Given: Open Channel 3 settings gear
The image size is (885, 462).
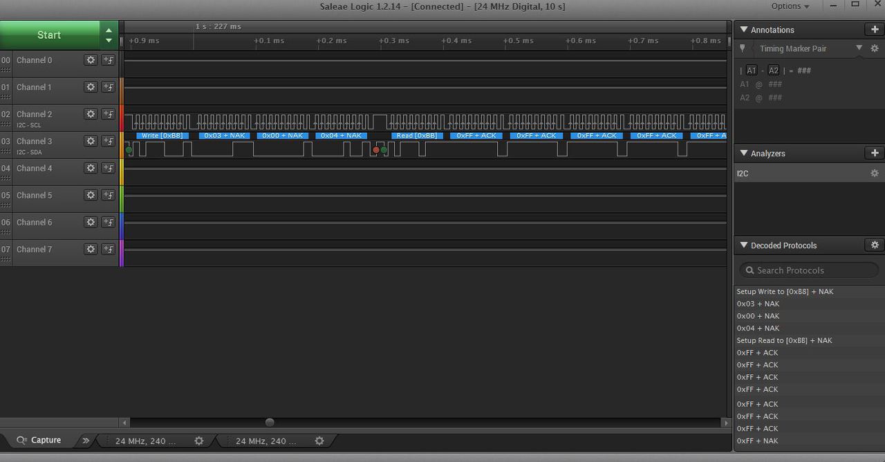Looking at the screenshot, I should (x=91, y=141).
